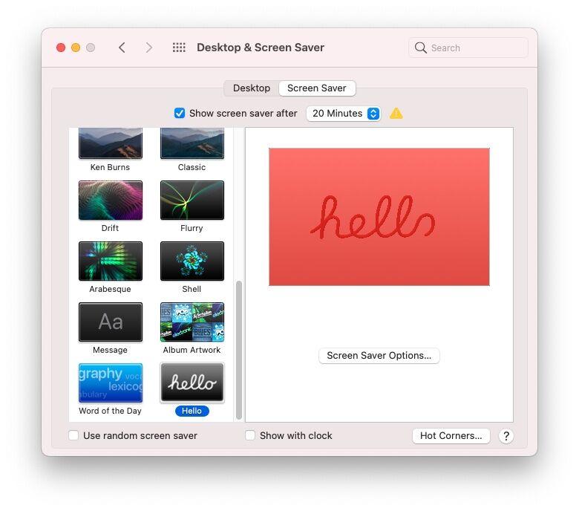This screenshot has height=511, width=579.
Task: Click the help question mark button
Action: click(506, 436)
